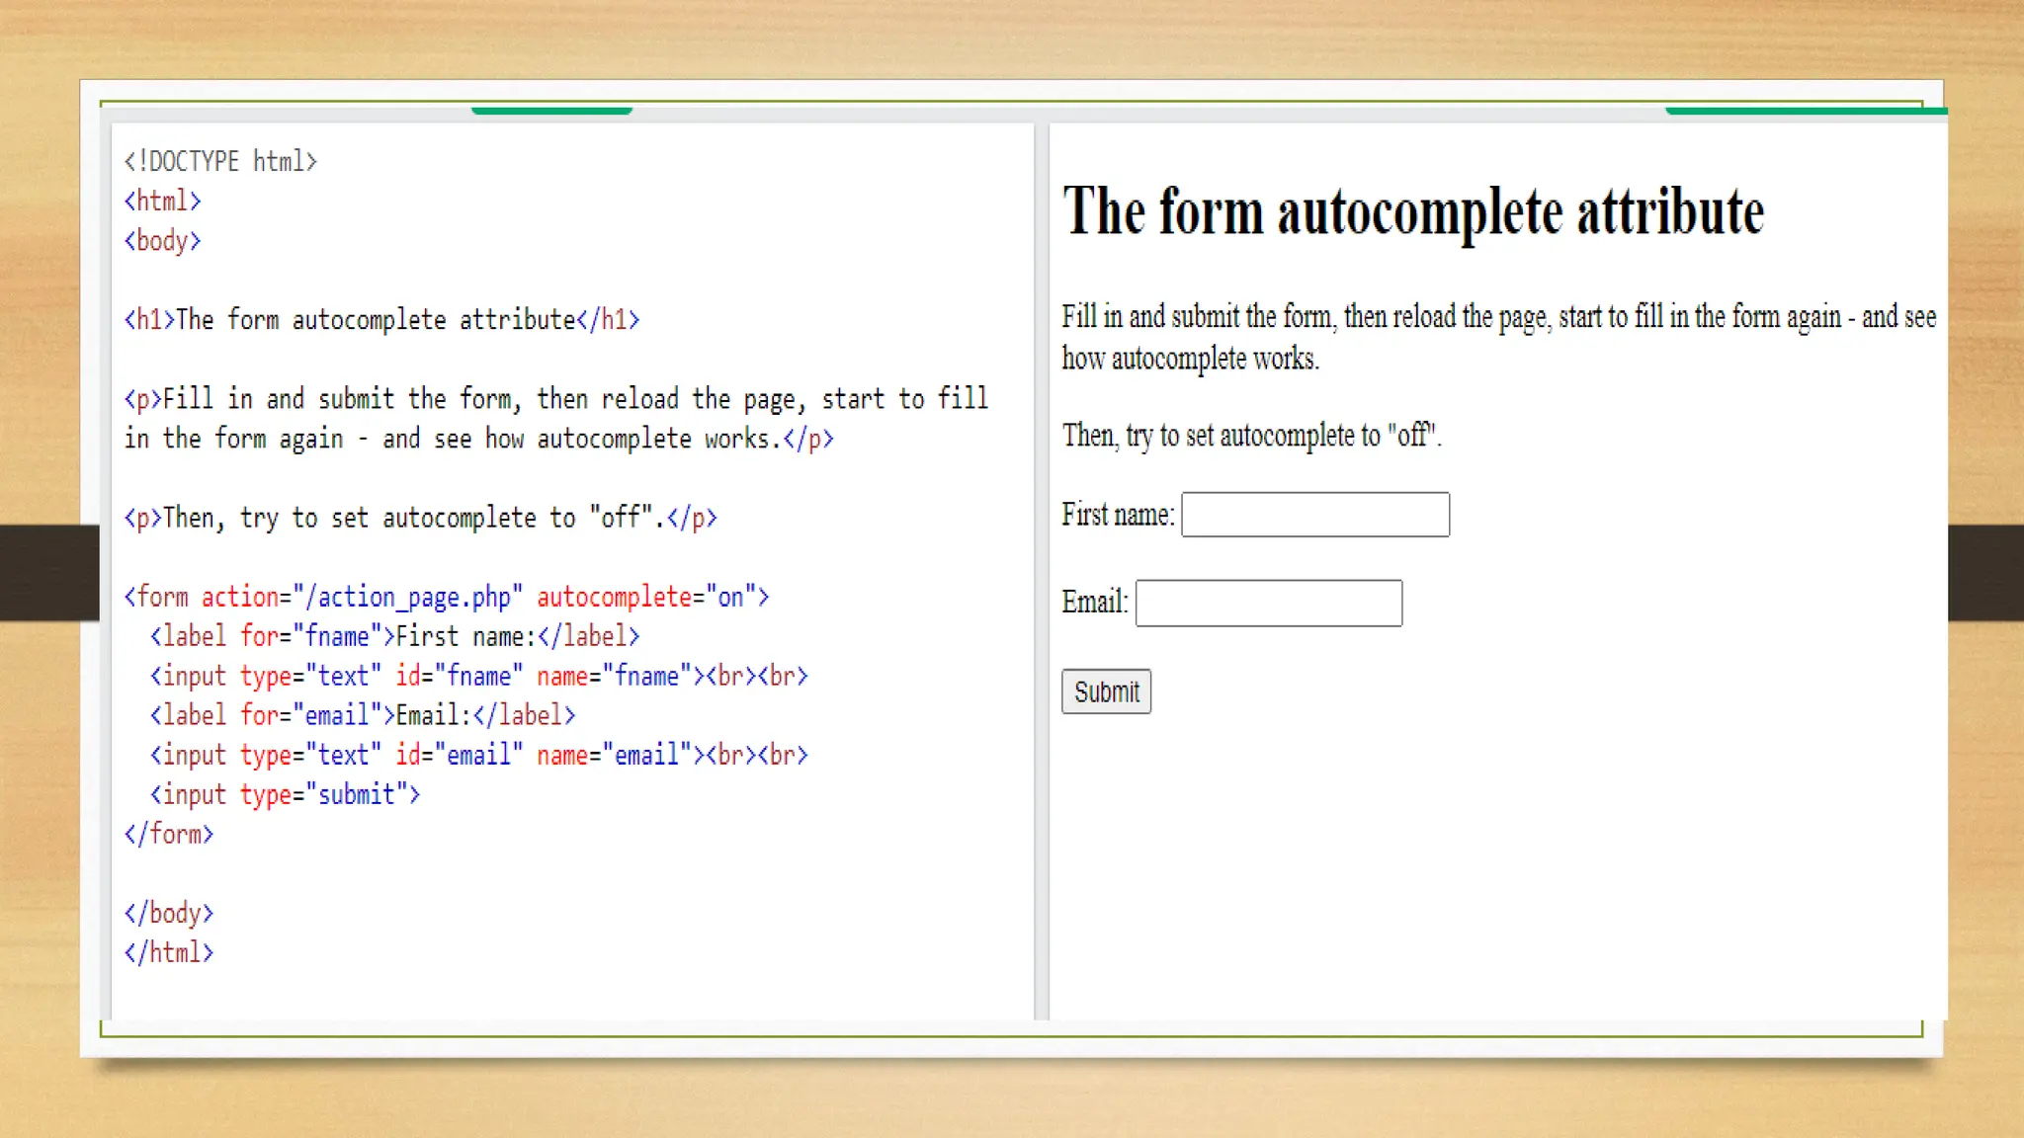Click the opening <body> tag line
Image resolution: width=2024 pixels, height=1138 pixels.
[x=162, y=240]
